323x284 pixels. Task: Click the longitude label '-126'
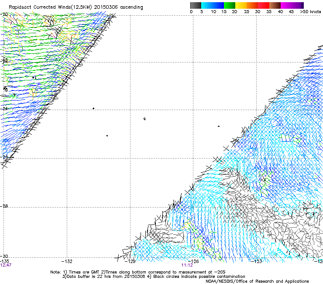(193, 261)
